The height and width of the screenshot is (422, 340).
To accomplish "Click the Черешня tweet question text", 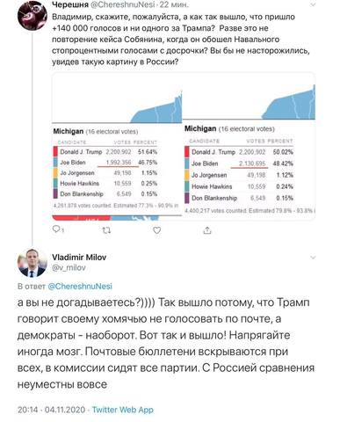I will click(181, 40).
